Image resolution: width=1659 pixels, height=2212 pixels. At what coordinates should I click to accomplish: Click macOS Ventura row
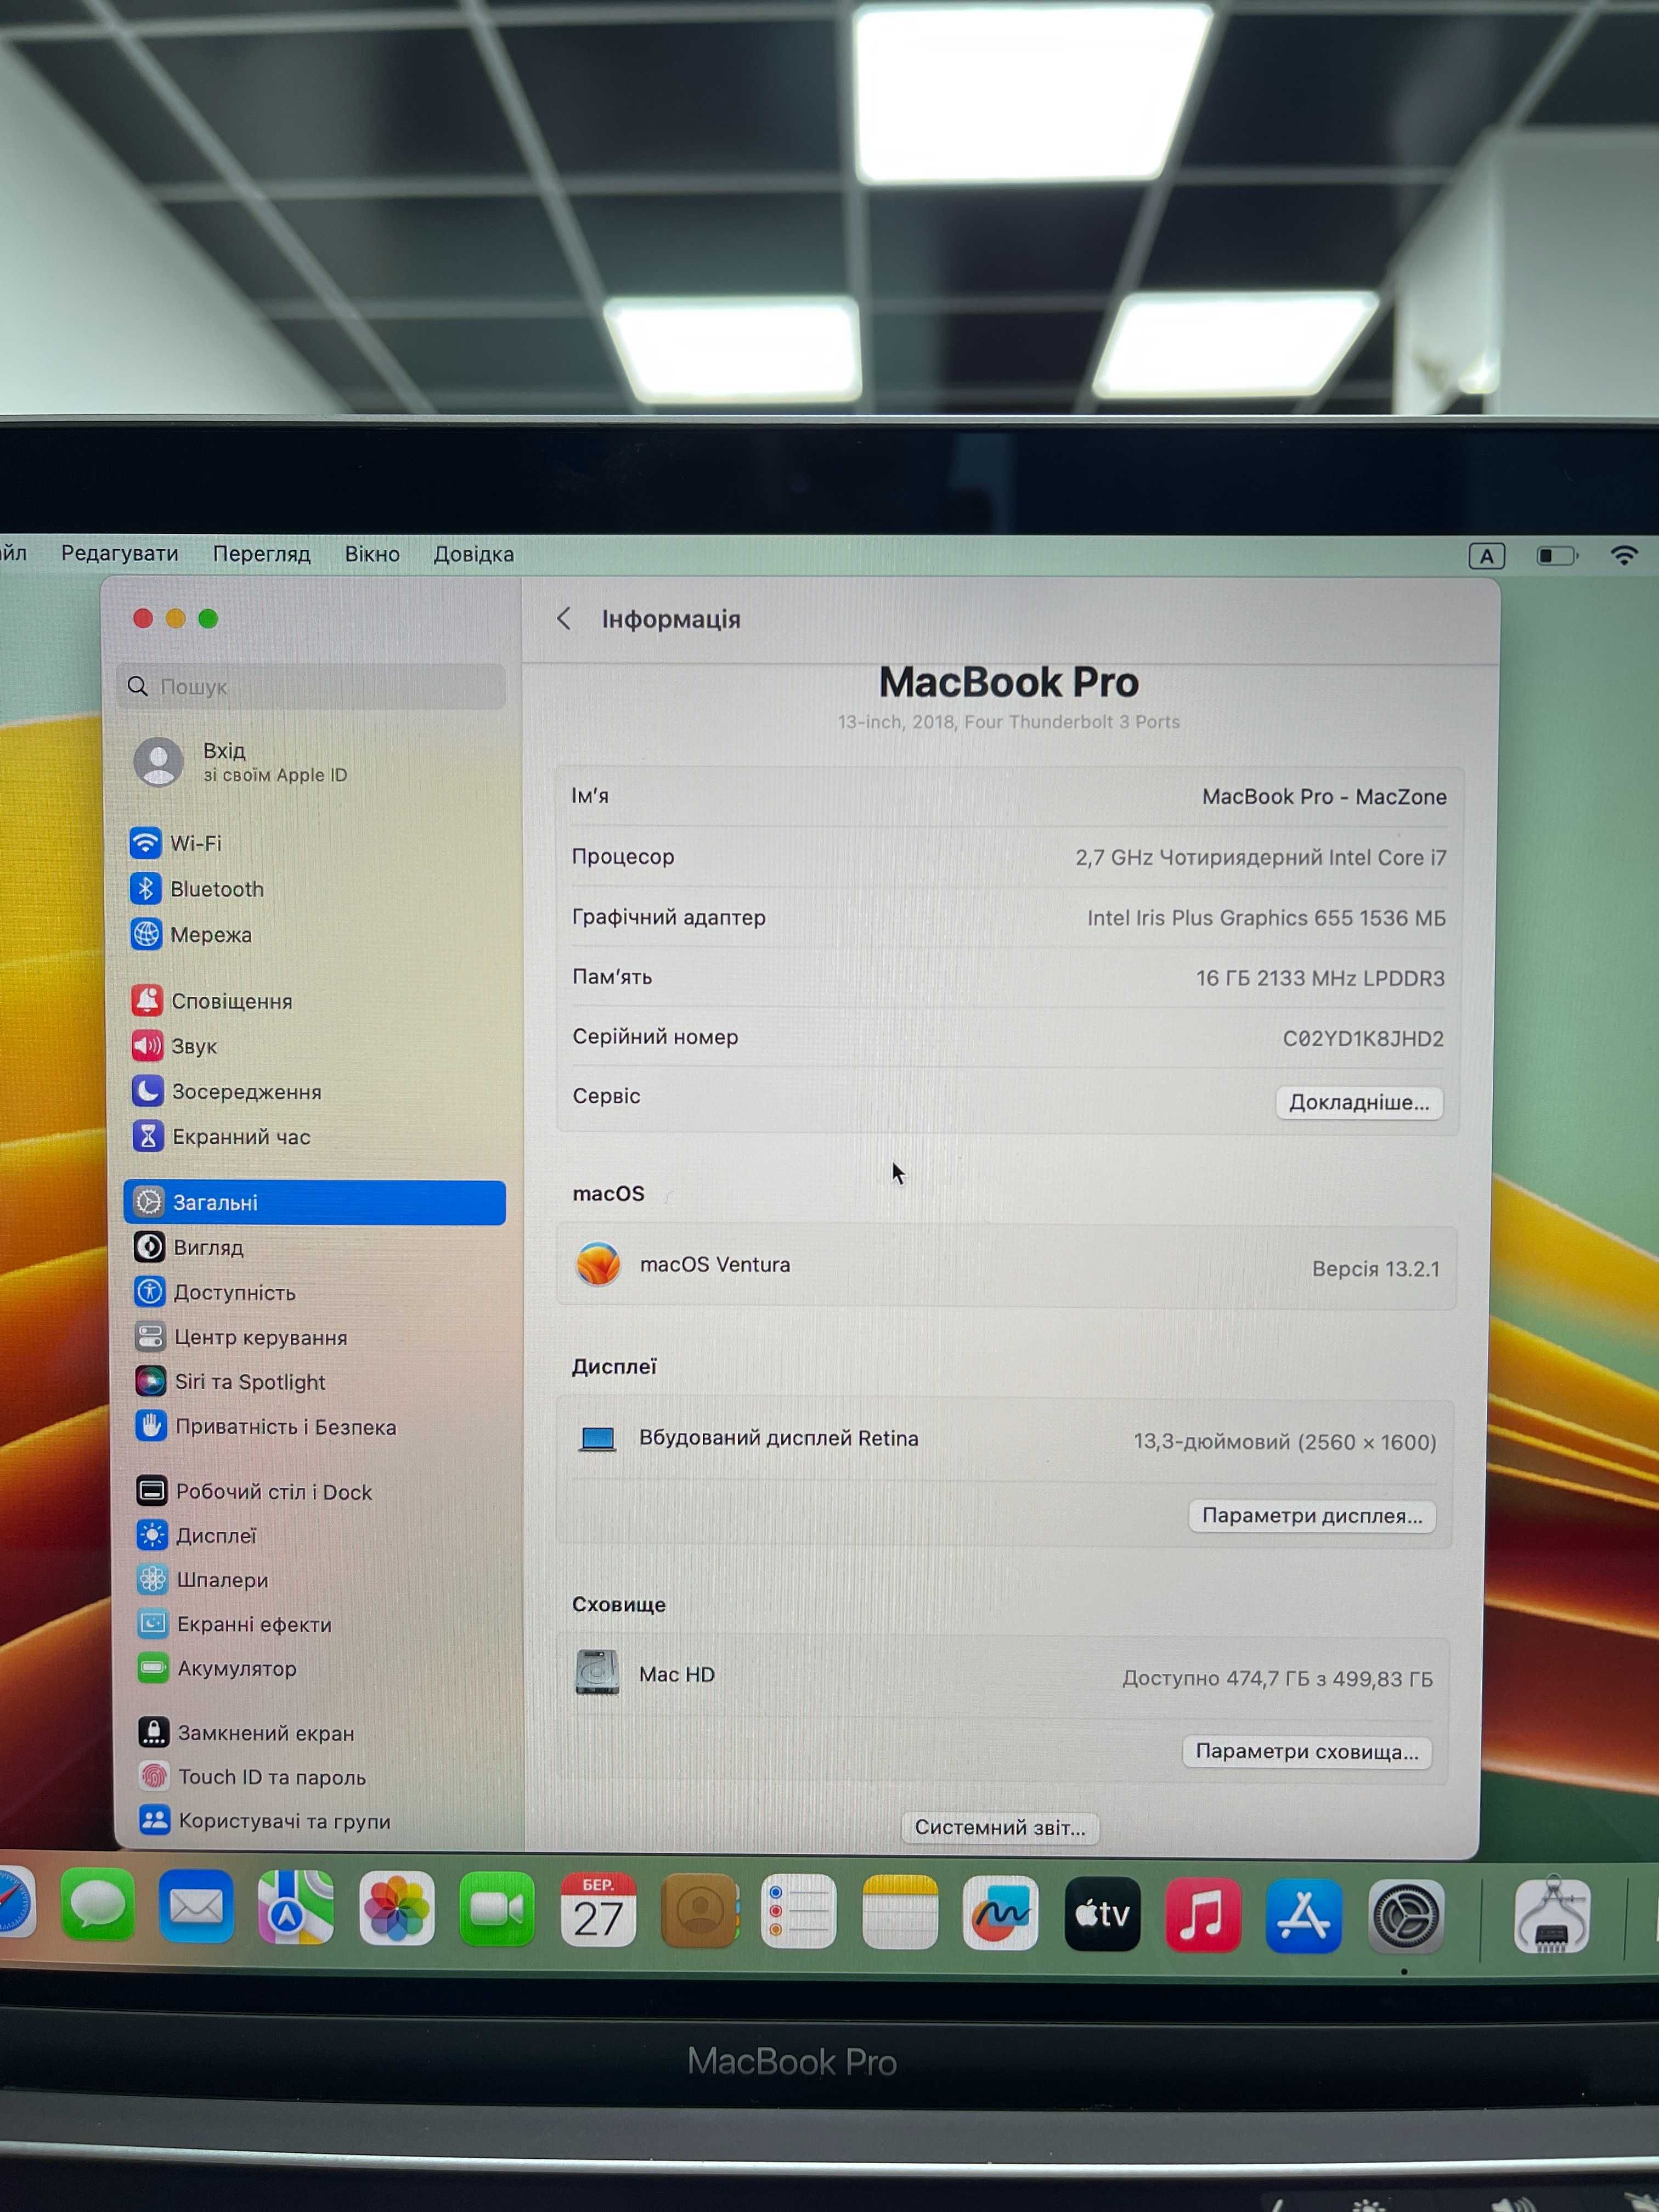pos(1006,1266)
